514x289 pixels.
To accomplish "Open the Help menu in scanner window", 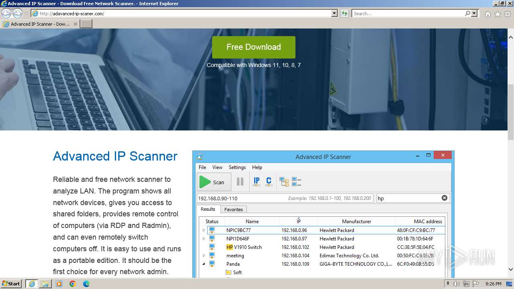I will tap(257, 167).
